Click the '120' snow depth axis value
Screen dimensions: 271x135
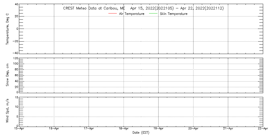click(x=16, y=58)
